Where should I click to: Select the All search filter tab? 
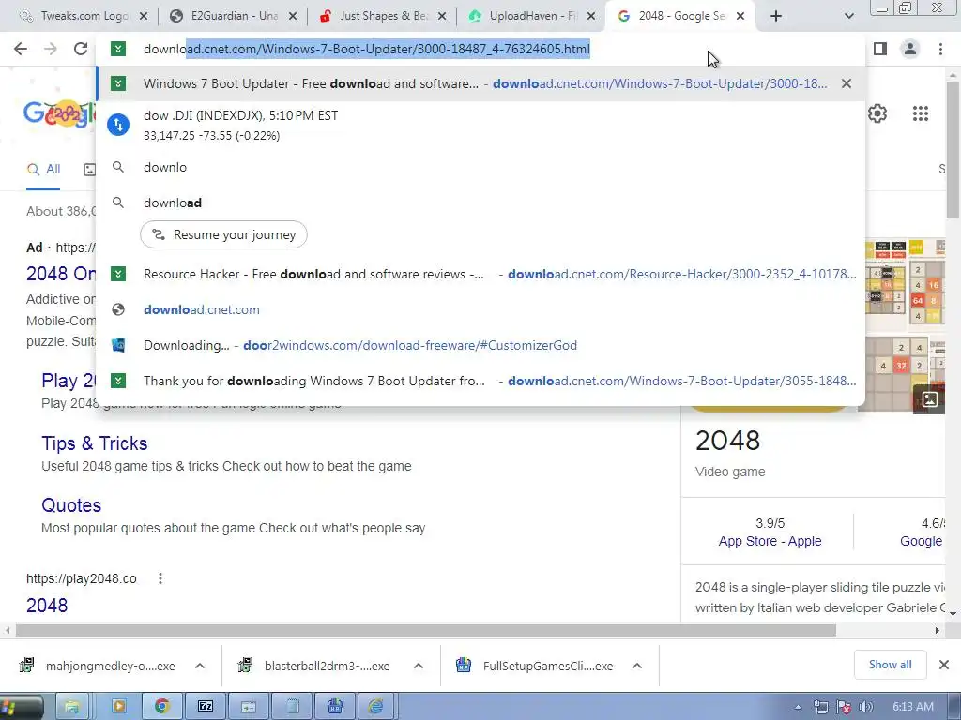(x=43, y=170)
